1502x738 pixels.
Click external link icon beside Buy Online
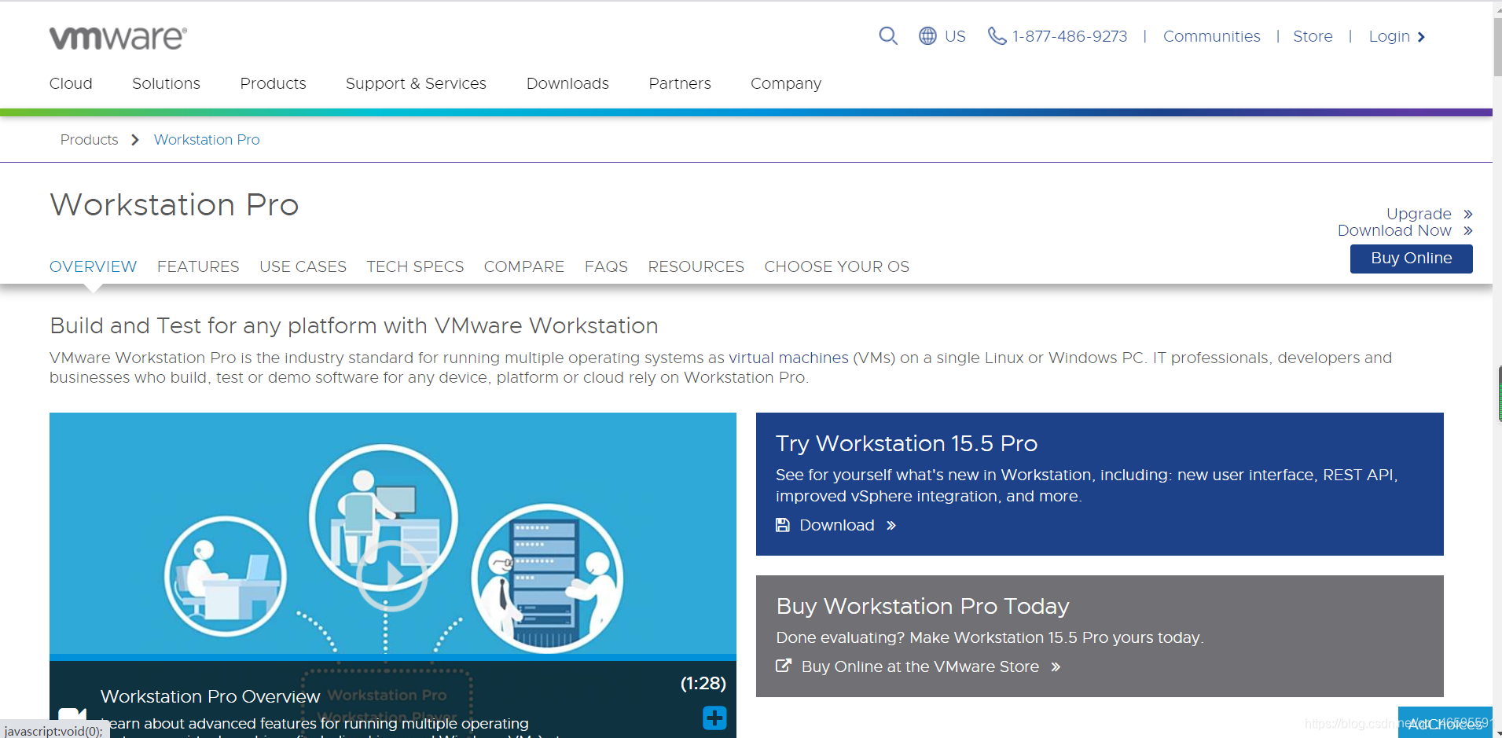[783, 666]
